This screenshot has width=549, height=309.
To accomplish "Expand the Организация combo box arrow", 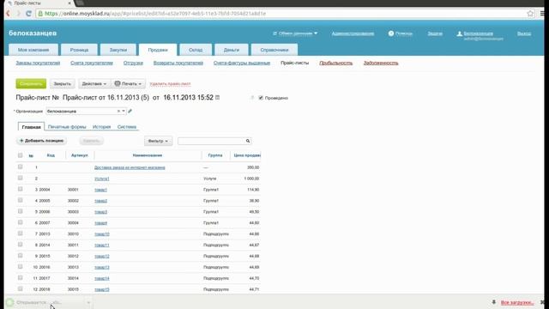I will (x=124, y=111).
